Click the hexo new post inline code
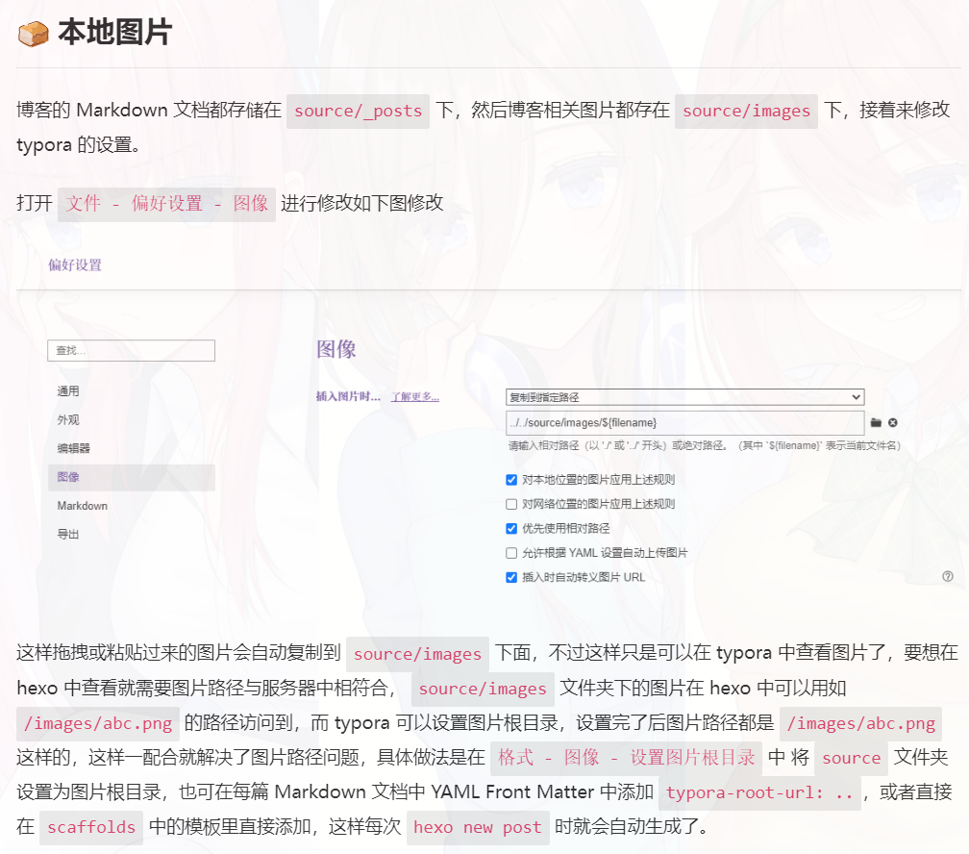Screen dimensions: 969x854 tap(478, 827)
